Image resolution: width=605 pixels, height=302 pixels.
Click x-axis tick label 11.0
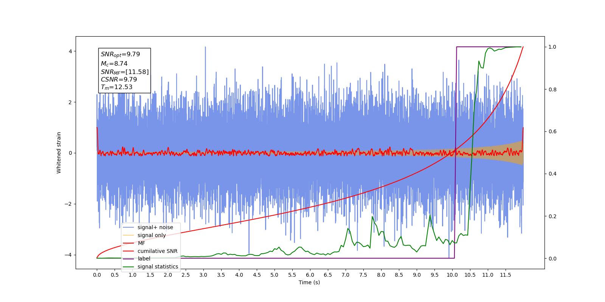pyautogui.click(x=488, y=275)
